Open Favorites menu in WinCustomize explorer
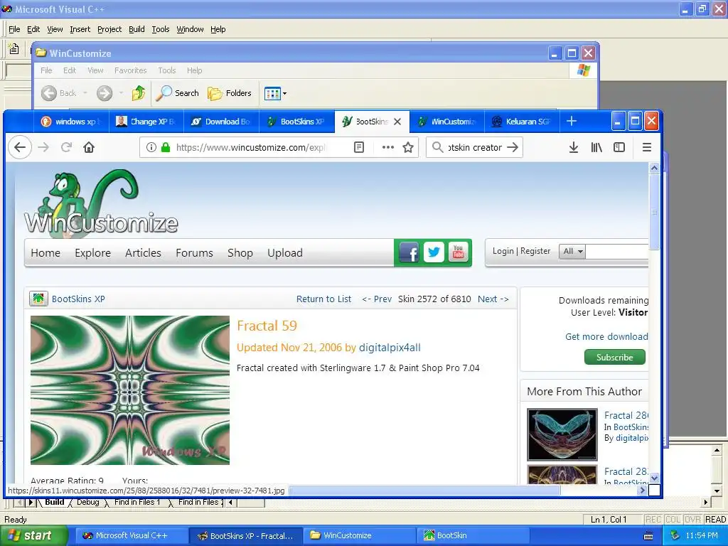The image size is (728, 546). (x=131, y=70)
